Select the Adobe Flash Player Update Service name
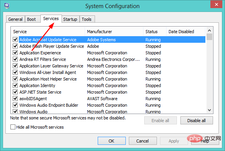Screen dimensions: 225x151 pos(52,46)
